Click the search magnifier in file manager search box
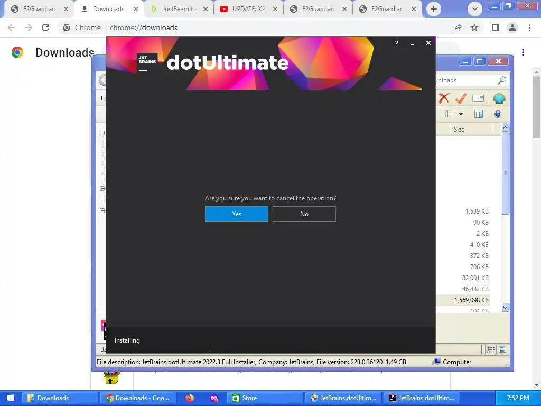 [502, 80]
